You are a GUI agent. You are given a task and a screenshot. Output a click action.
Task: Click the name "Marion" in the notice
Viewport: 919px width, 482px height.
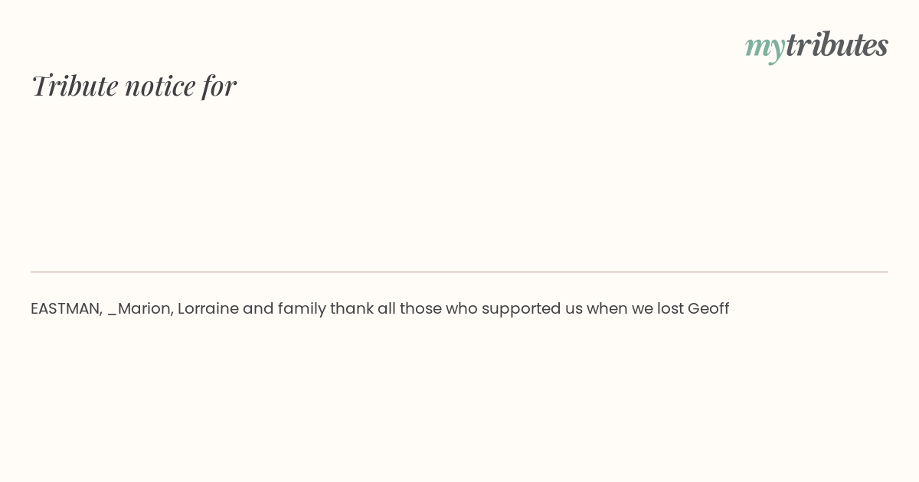145,308
